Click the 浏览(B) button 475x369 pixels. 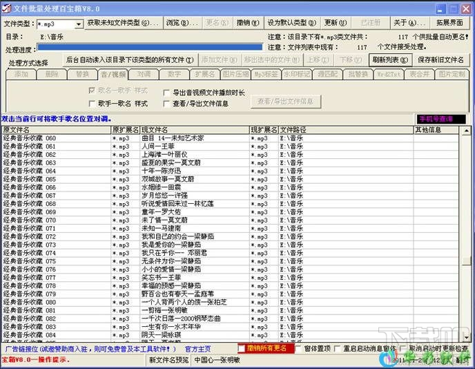click(182, 23)
